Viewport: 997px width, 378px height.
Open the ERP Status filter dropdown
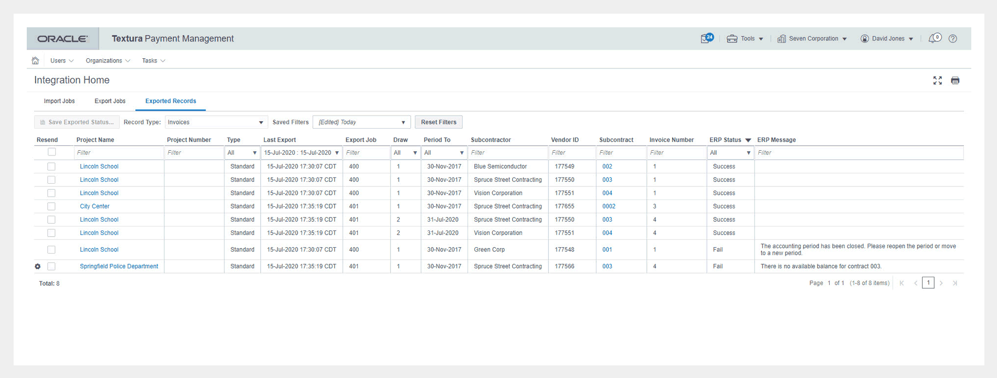tap(730, 153)
